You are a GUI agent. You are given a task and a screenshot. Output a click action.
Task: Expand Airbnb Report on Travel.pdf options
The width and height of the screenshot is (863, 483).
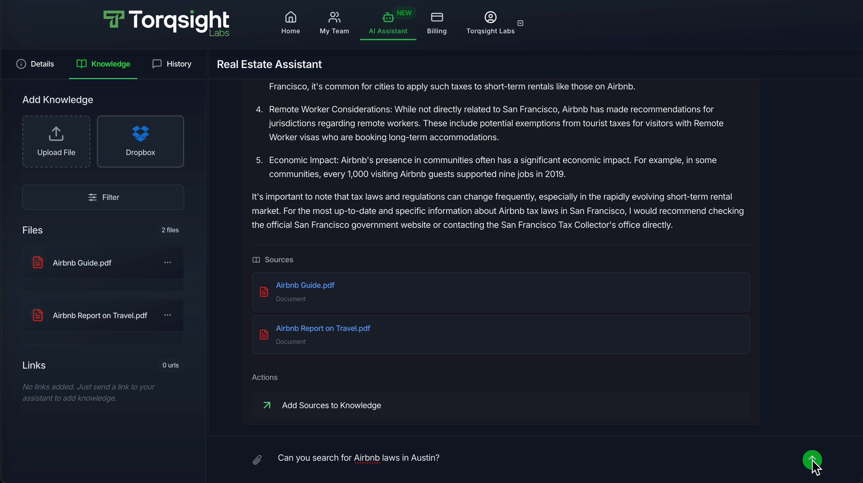(168, 315)
